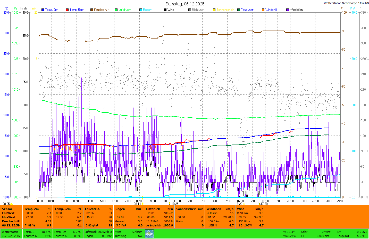Click the Wetterstation Niedersorpe 440m NN text

[346, 3]
